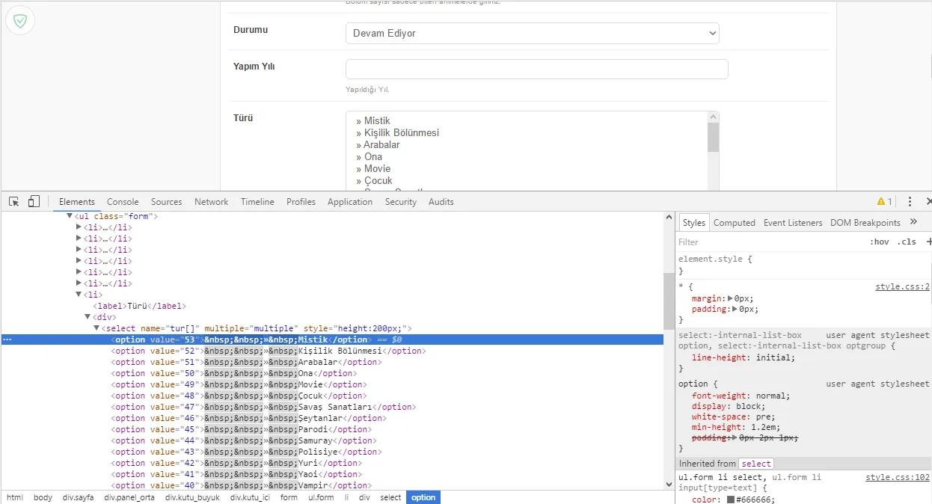Click the Elements panel vertical scrollbar thumb
This screenshot has height=504, width=932.
[x=669, y=301]
